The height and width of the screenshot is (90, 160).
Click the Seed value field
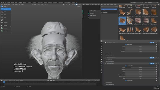coord(140,78)
